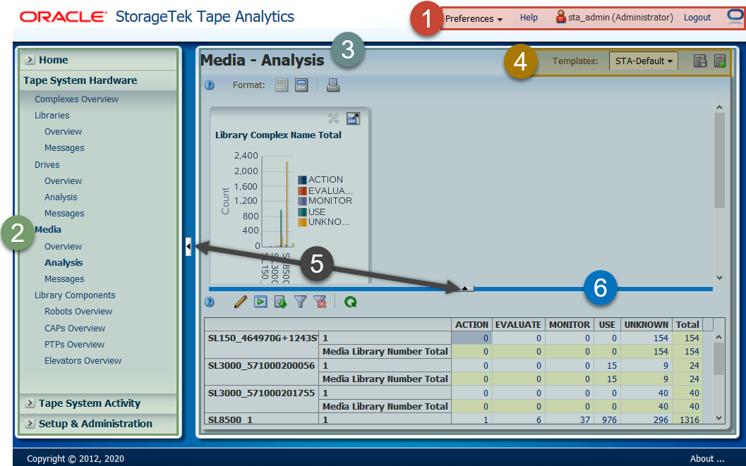Click the SL3000_571000201755 row label
Viewport: 746px width, 466px height.
click(262, 393)
